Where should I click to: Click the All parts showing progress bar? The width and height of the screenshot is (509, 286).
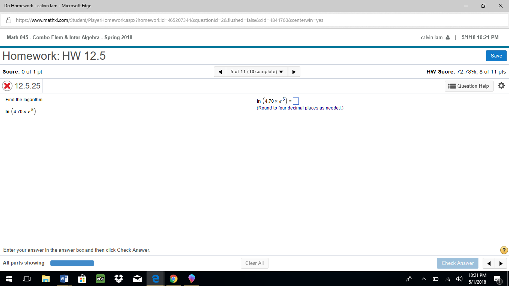pyautogui.click(x=72, y=263)
